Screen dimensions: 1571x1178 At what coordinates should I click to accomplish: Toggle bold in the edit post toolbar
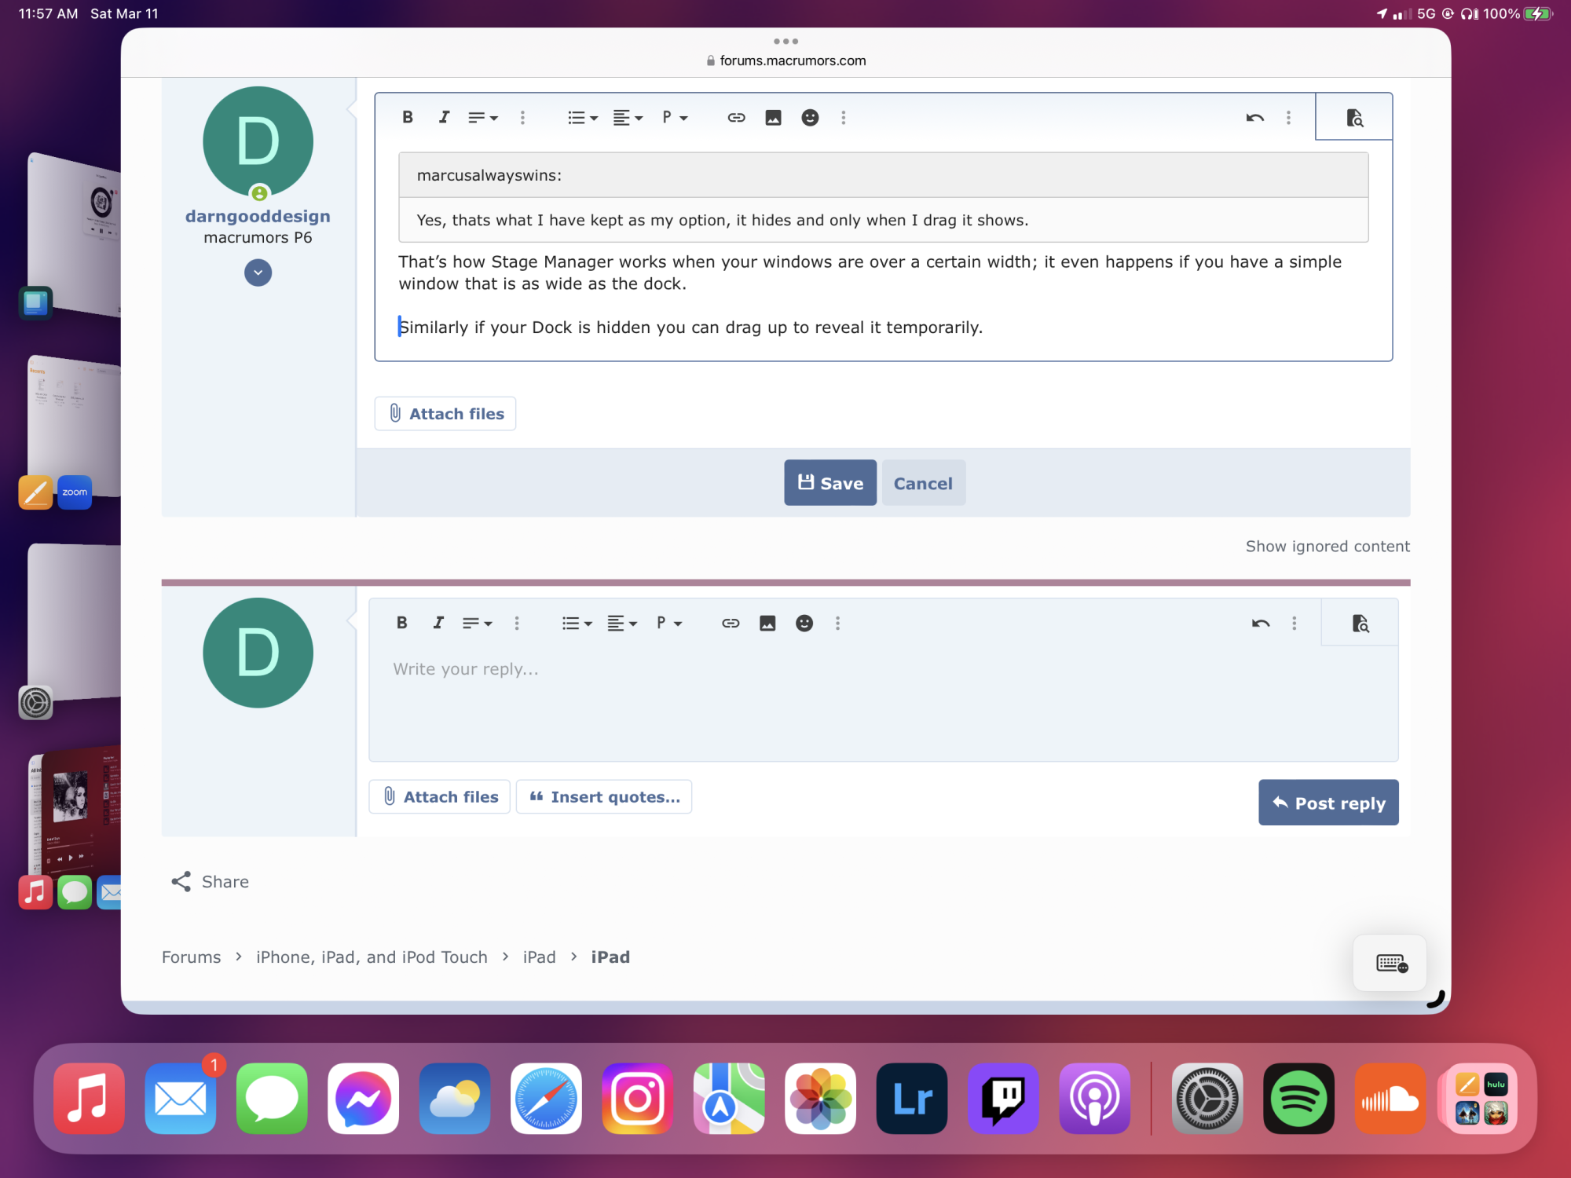coord(407,117)
